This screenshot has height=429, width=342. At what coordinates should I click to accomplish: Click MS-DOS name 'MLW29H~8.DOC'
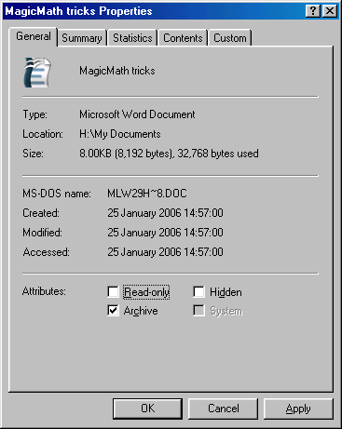[147, 194]
